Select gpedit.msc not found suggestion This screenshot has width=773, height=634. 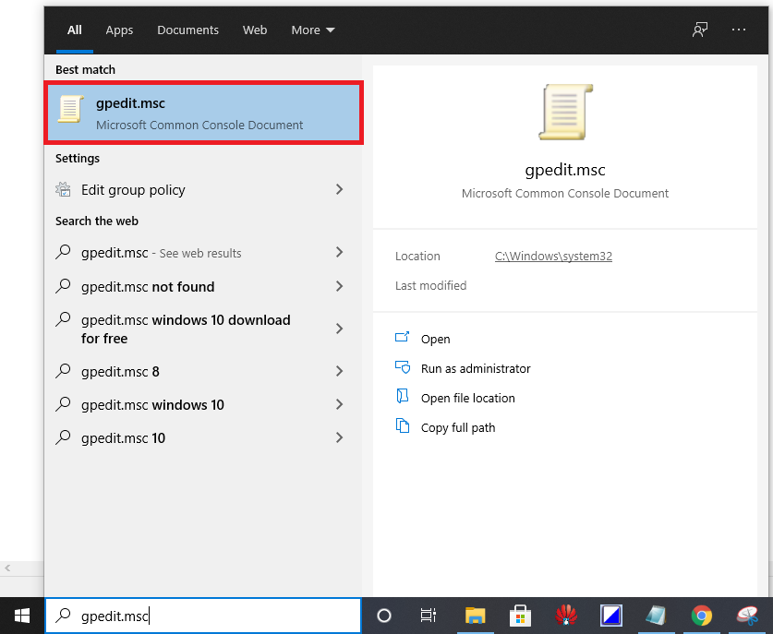203,286
